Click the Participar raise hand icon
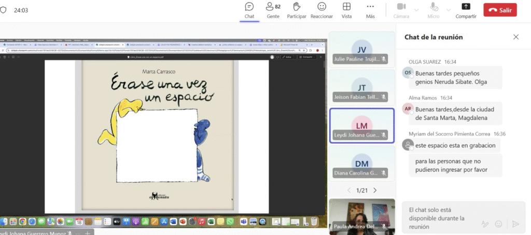 pyautogui.click(x=297, y=7)
